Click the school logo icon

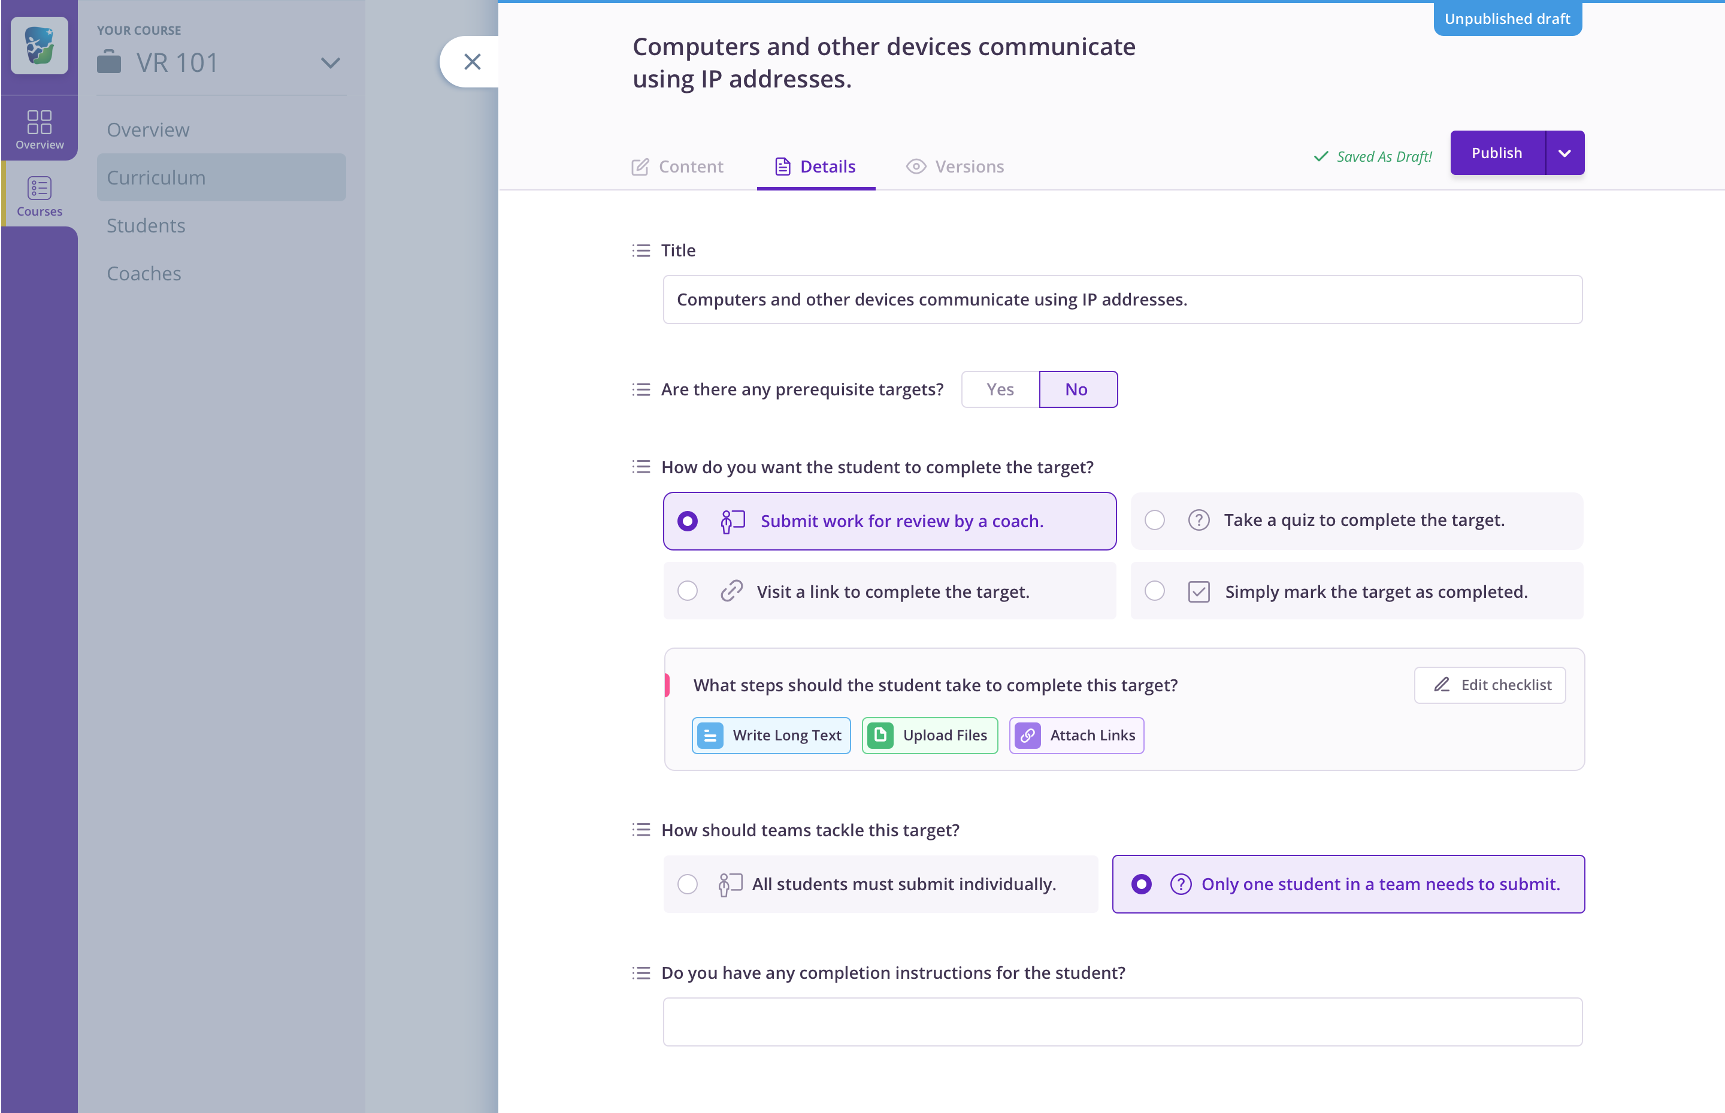39,46
